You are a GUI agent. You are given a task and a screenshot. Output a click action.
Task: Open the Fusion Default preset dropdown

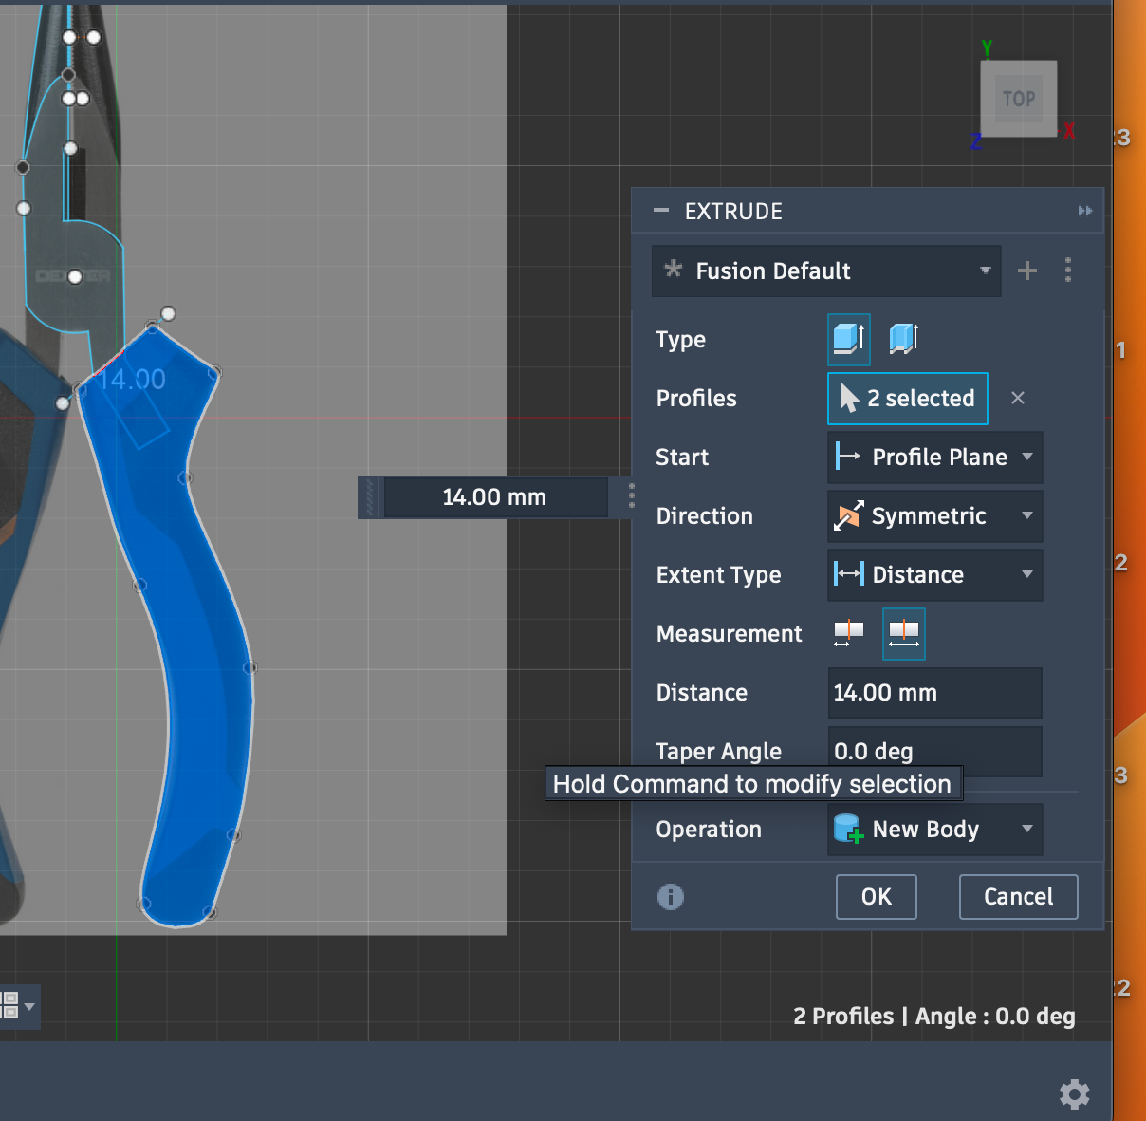pos(826,271)
